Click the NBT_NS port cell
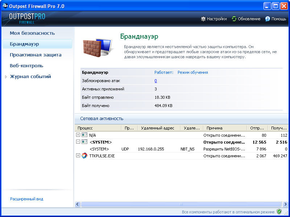Screen dimensions: 290x217 pyautogui.click(x=187, y=149)
